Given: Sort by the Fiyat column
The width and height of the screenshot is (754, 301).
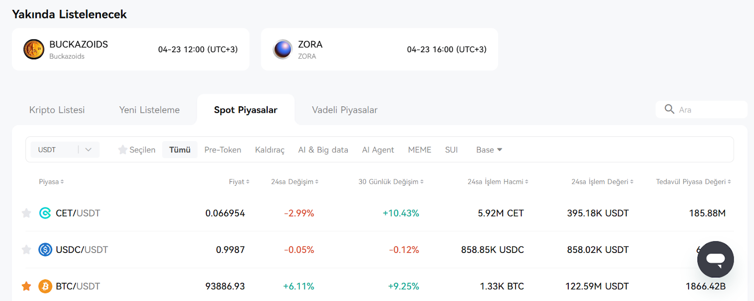Looking at the screenshot, I should coord(239,182).
